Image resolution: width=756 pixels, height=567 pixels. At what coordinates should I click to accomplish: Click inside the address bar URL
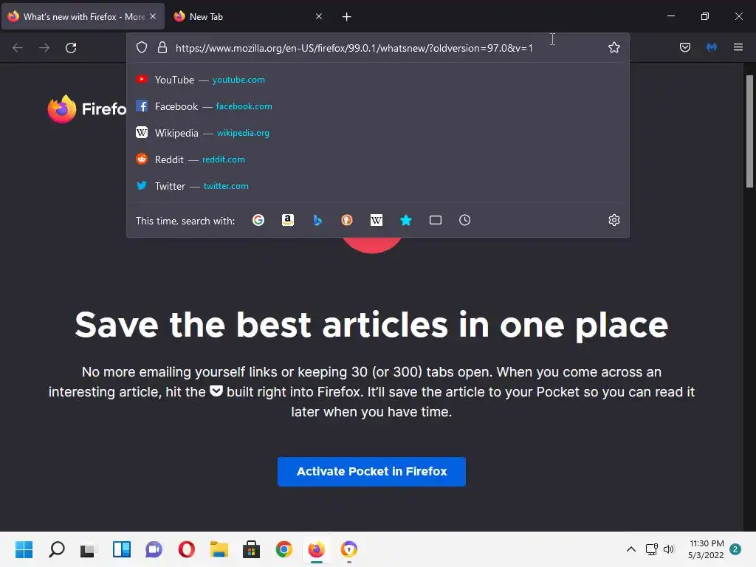click(354, 48)
